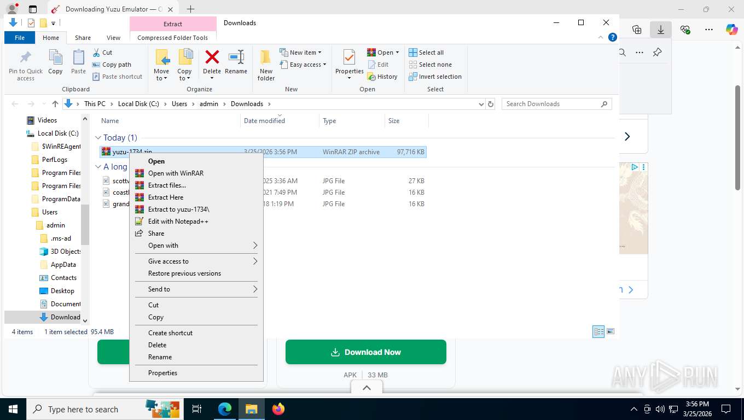Image resolution: width=744 pixels, height=420 pixels.
Task: Click the Windows Start button
Action: (13, 409)
